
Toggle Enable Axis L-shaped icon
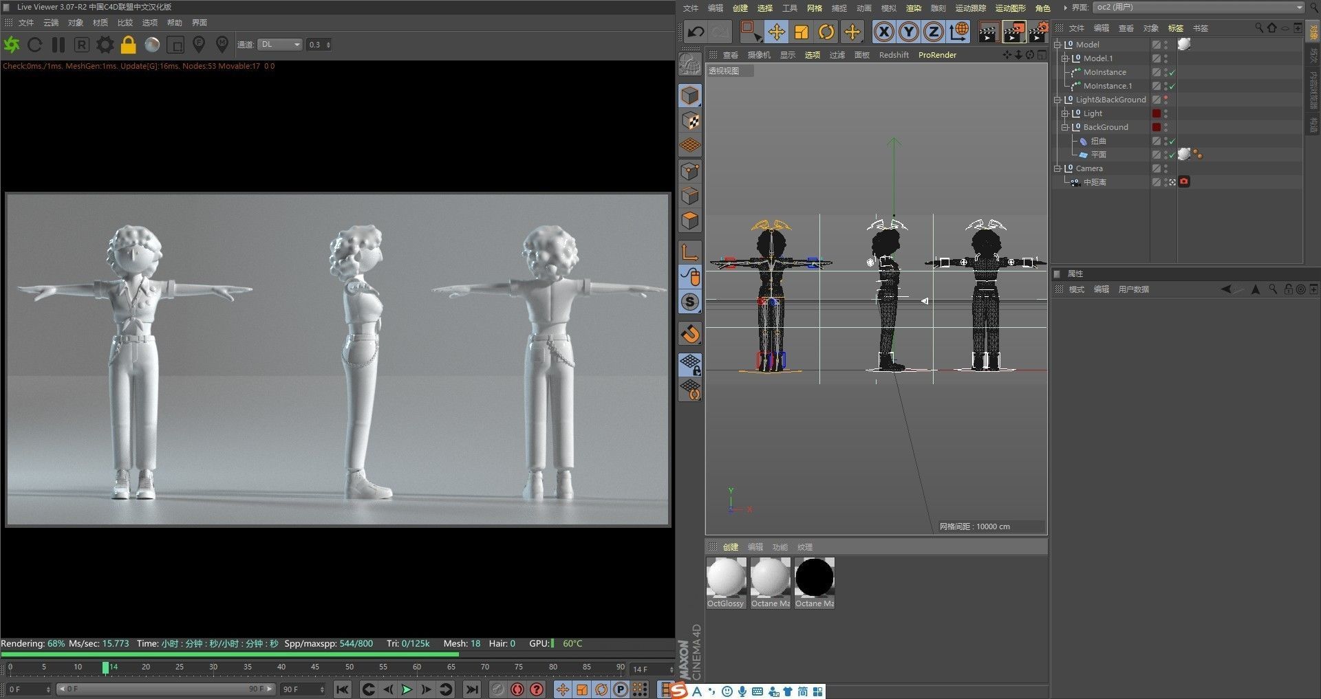click(690, 252)
